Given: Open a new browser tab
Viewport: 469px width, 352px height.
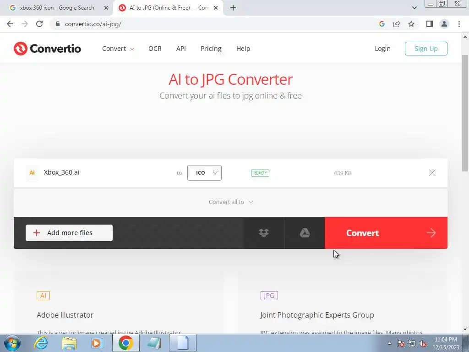Looking at the screenshot, I should click(233, 8).
